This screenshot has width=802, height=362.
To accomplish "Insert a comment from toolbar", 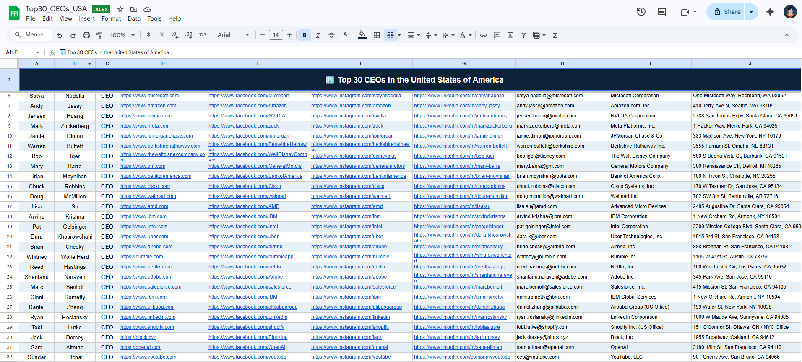I will pyautogui.click(x=497, y=35).
